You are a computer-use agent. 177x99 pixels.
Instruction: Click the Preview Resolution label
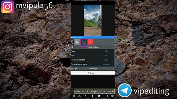coord(78,60)
